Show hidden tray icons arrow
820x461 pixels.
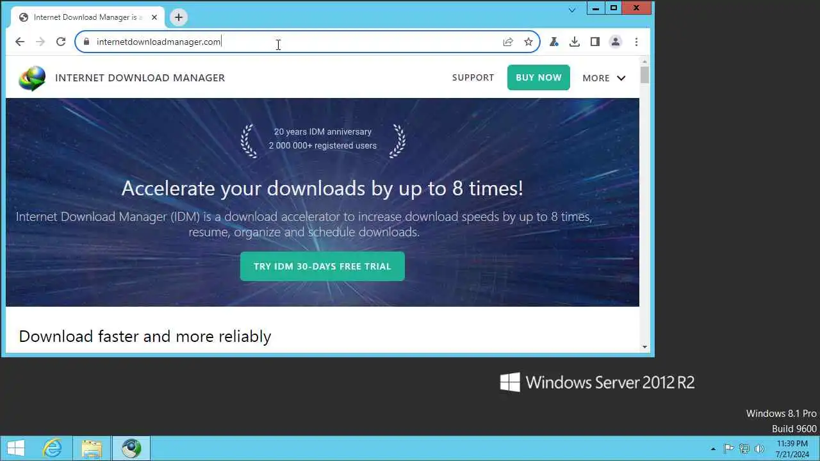pos(713,449)
